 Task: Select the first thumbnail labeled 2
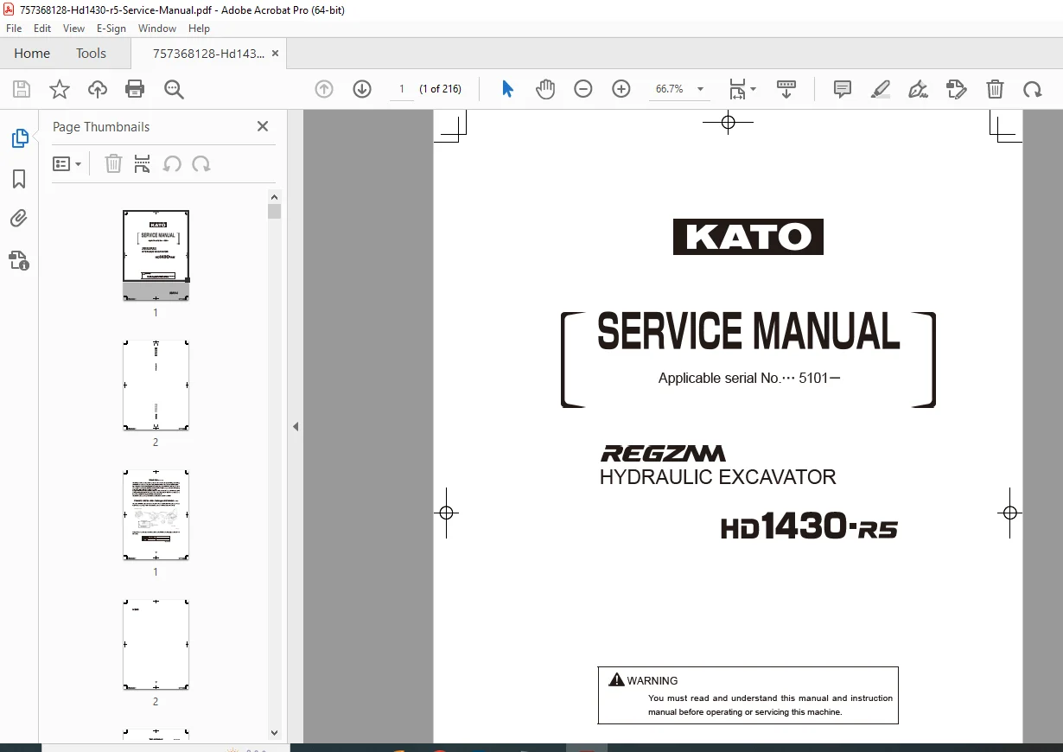pos(156,385)
